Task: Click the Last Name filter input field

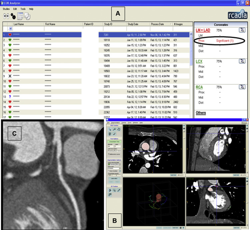Action: click(28, 29)
